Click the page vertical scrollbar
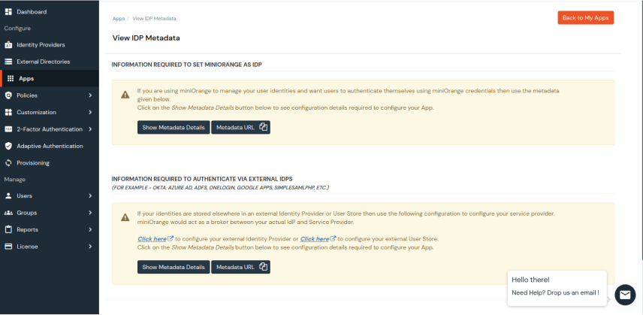The height and width of the screenshot is (315, 643). point(641,129)
